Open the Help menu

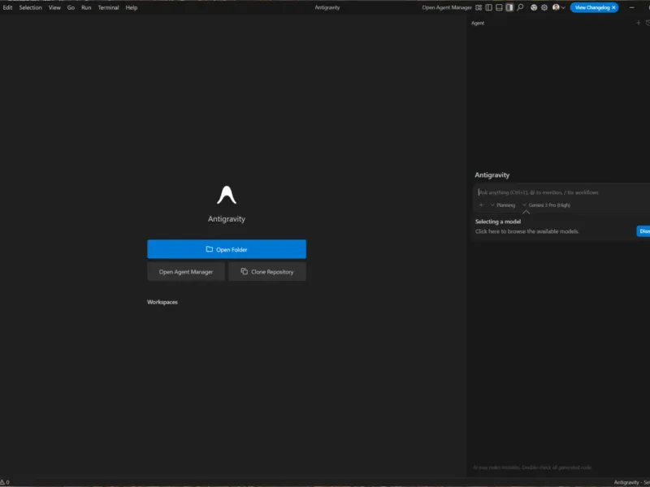click(132, 7)
